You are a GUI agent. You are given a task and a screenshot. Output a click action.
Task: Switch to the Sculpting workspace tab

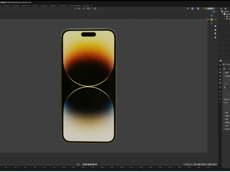[x=7, y=6]
